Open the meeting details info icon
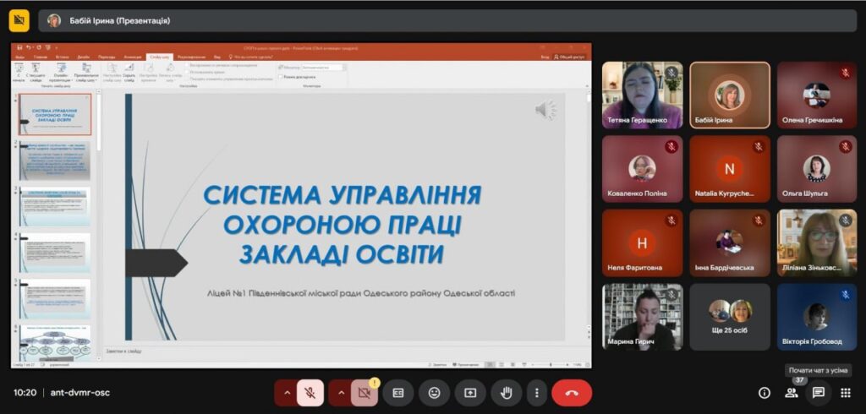 [765, 393]
